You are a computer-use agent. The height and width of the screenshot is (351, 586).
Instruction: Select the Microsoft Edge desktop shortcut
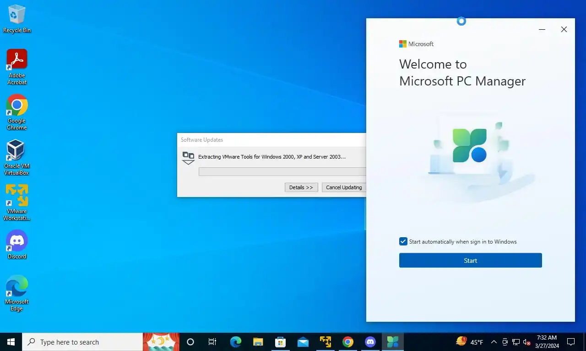point(17,293)
